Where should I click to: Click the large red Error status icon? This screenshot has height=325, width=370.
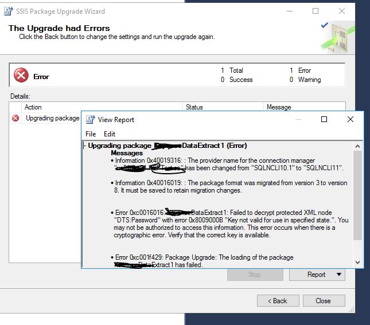click(21, 75)
